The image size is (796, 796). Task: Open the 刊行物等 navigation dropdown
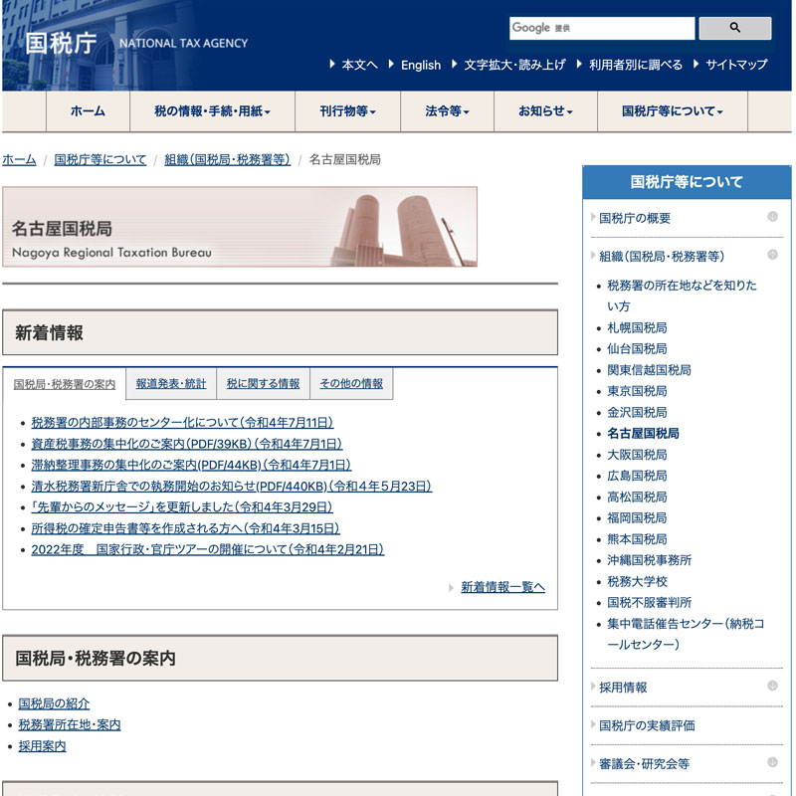[x=347, y=111]
